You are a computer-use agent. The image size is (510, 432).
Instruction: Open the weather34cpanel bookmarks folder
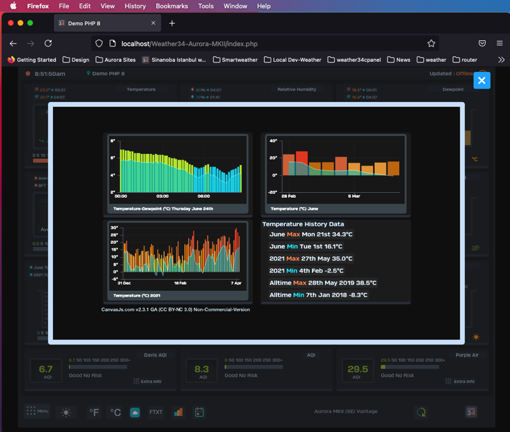(354, 60)
